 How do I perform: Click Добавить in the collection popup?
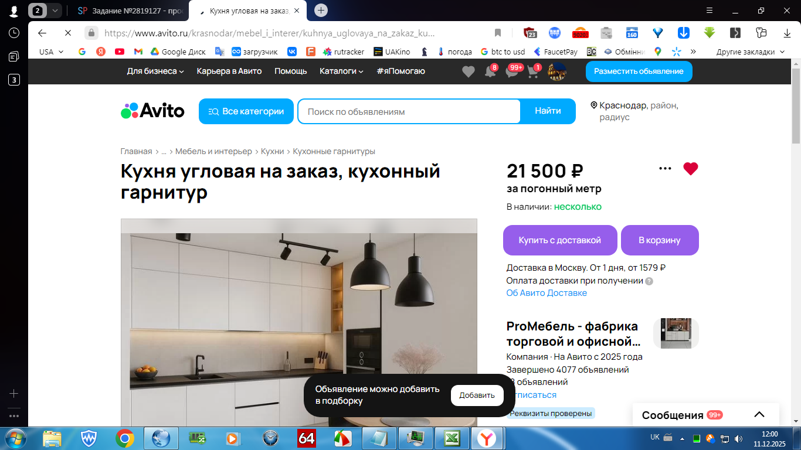tap(477, 396)
